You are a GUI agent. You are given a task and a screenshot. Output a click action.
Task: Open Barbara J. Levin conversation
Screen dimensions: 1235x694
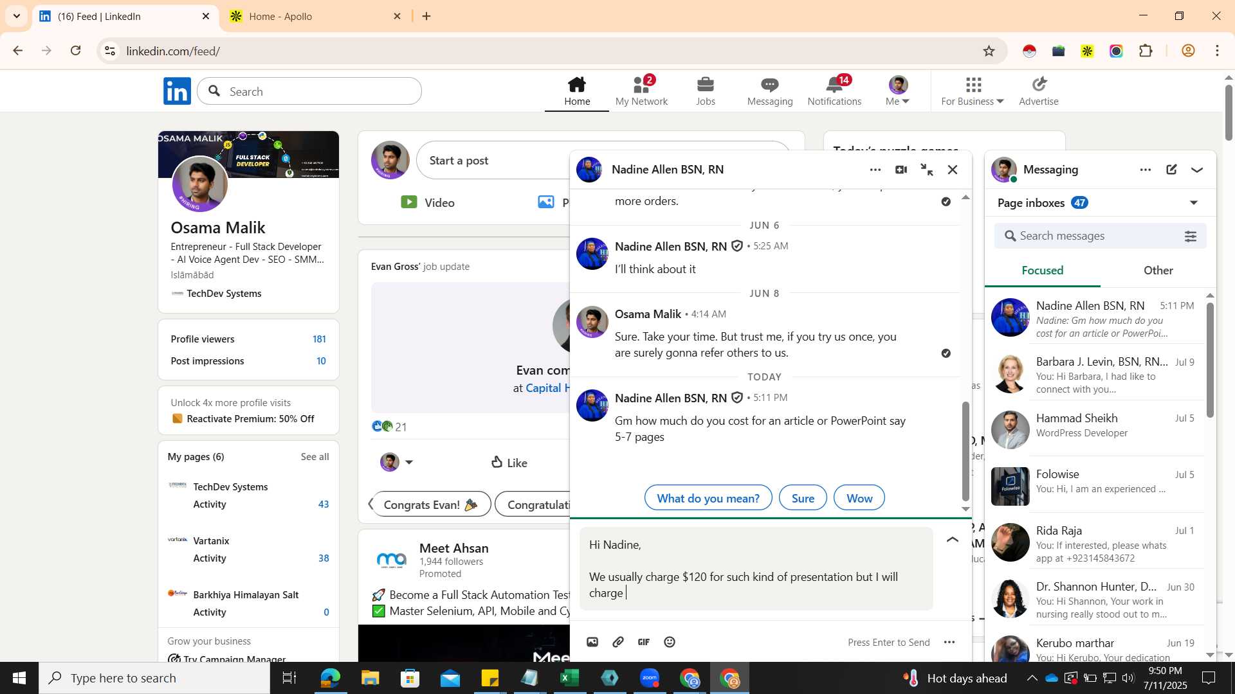coord(1095,375)
